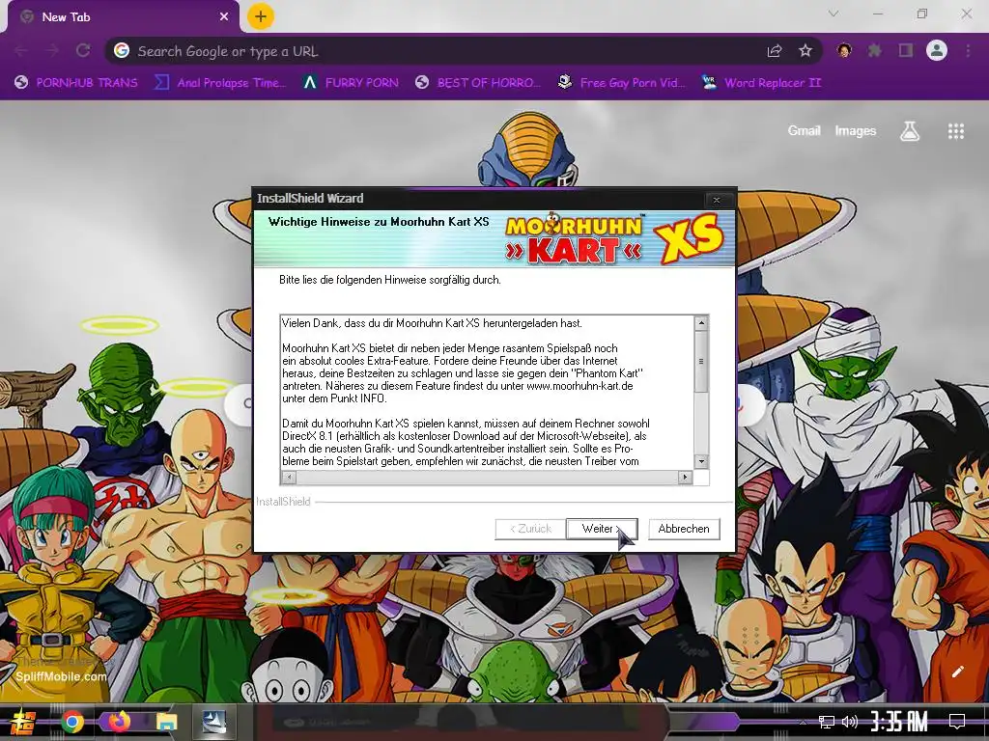The height and width of the screenshot is (741, 989).
Task: Open the Chrome three-dot menu
Action: pyautogui.click(x=968, y=50)
